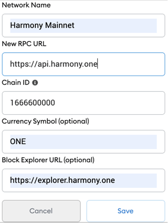Place cursor in the Harmony Mainnet text
168x223 pixels.
coord(42,25)
